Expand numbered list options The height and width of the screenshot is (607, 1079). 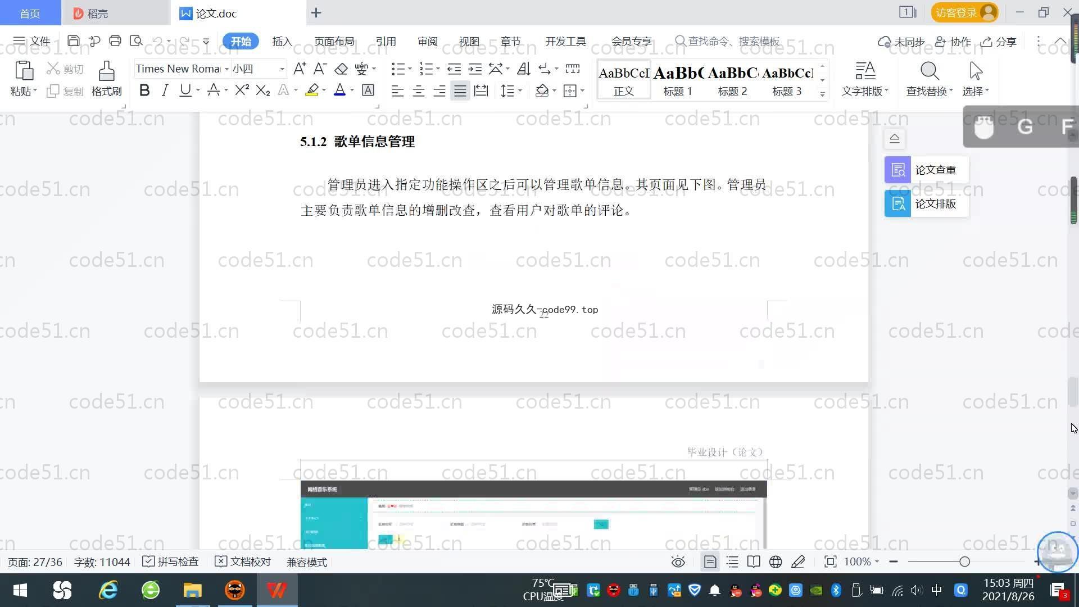[x=438, y=69]
